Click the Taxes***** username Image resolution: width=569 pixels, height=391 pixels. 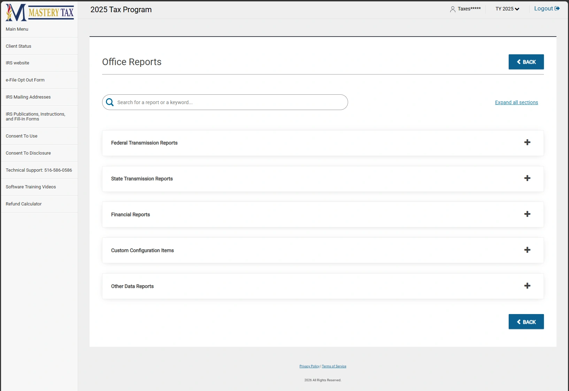click(x=469, y=9)
